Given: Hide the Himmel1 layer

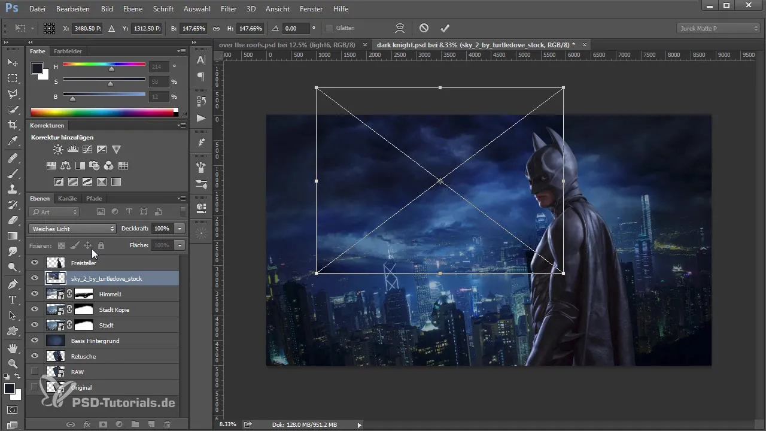Looking at the screenshot, I should (35, 294).
